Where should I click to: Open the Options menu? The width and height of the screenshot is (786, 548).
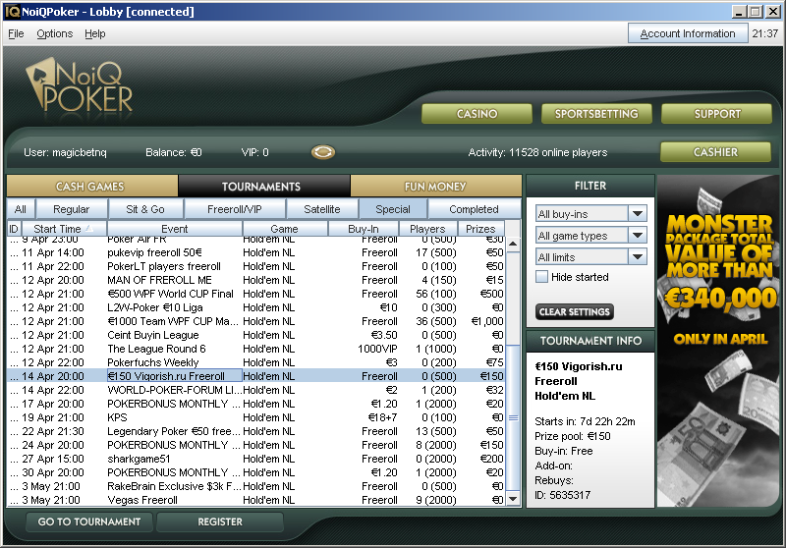coord(55,33)
